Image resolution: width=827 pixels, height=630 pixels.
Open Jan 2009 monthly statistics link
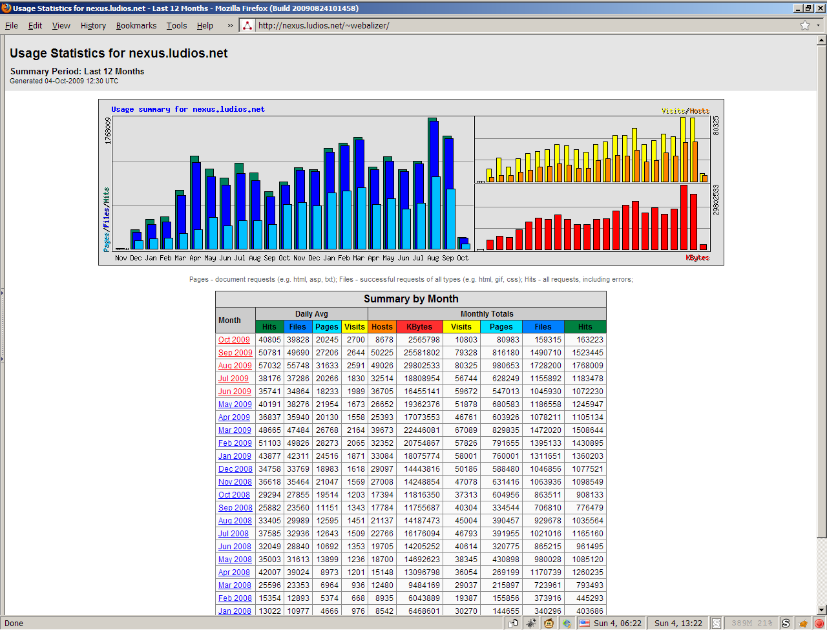235,456
